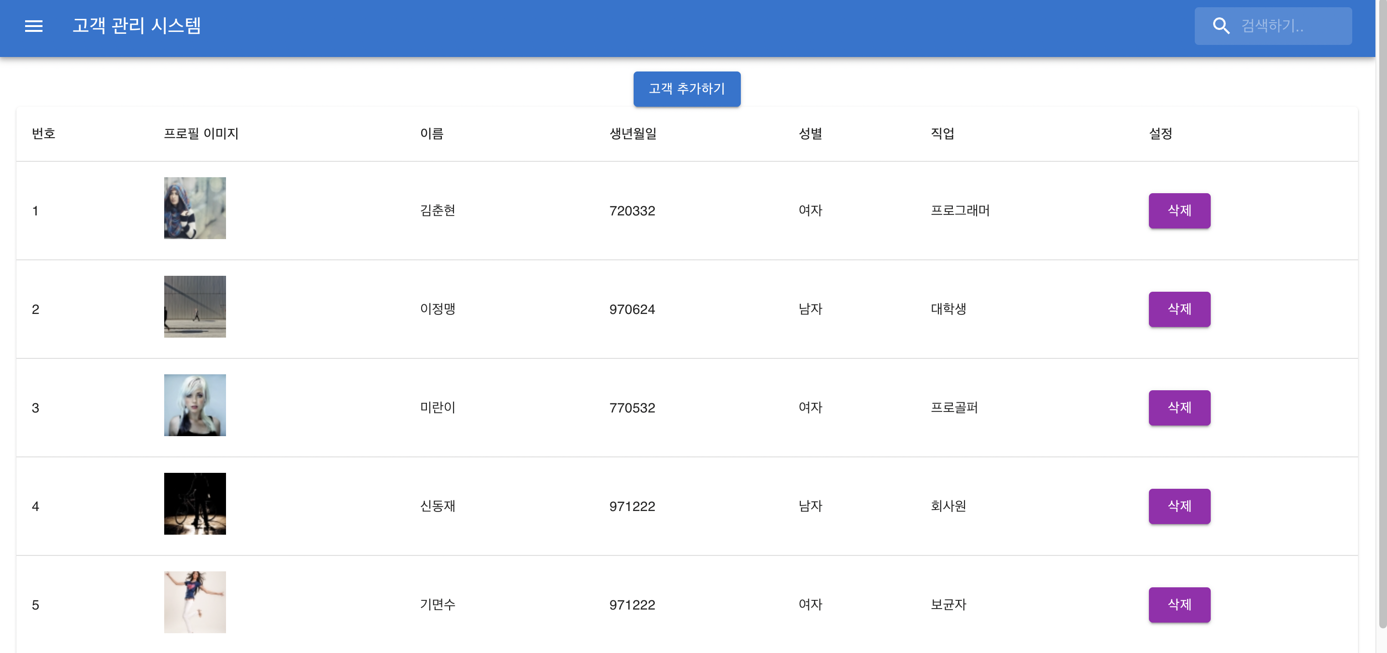Delete customer 이정맹 with the 삭제 button

[1179, 309]
